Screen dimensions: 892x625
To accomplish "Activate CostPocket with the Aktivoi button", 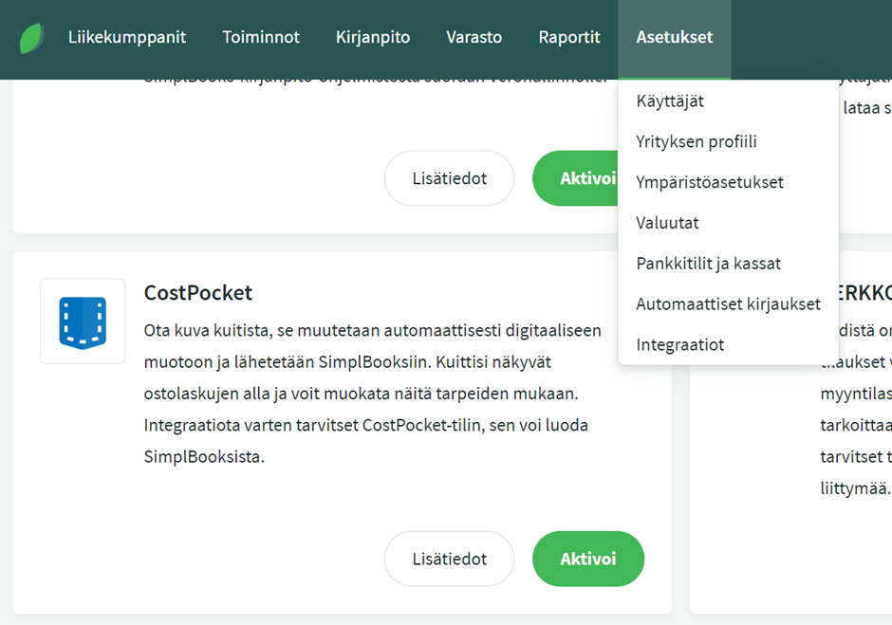I will tap(588, 559).
